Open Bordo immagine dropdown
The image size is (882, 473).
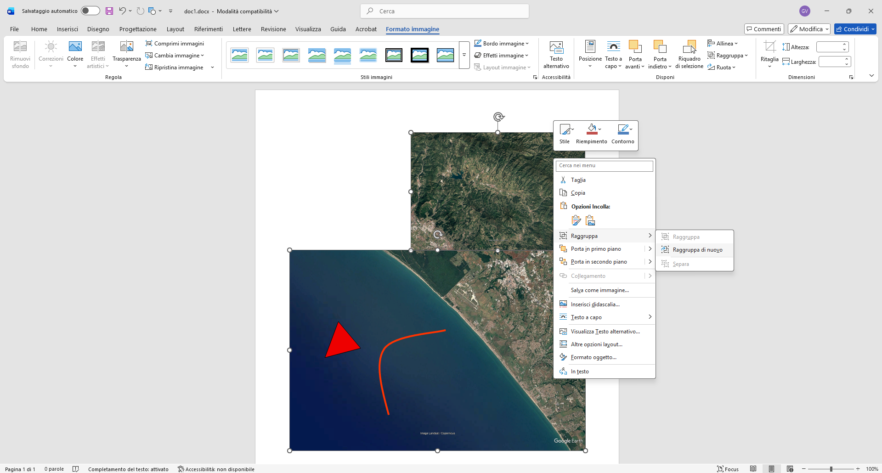[x=502, y=43]
